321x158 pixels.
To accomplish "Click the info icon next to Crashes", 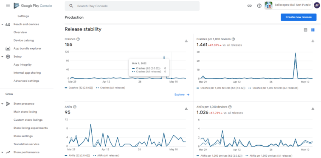I will point(78,39).
